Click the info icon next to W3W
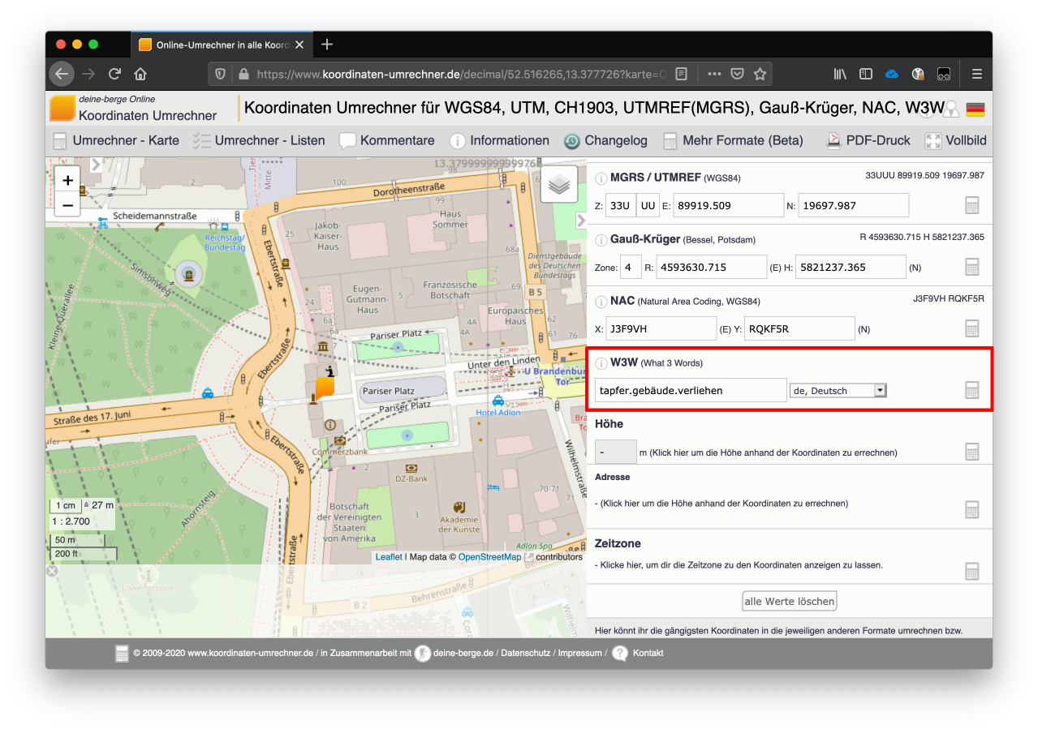This screenshot has width=1038, height=729. [601, 363]
